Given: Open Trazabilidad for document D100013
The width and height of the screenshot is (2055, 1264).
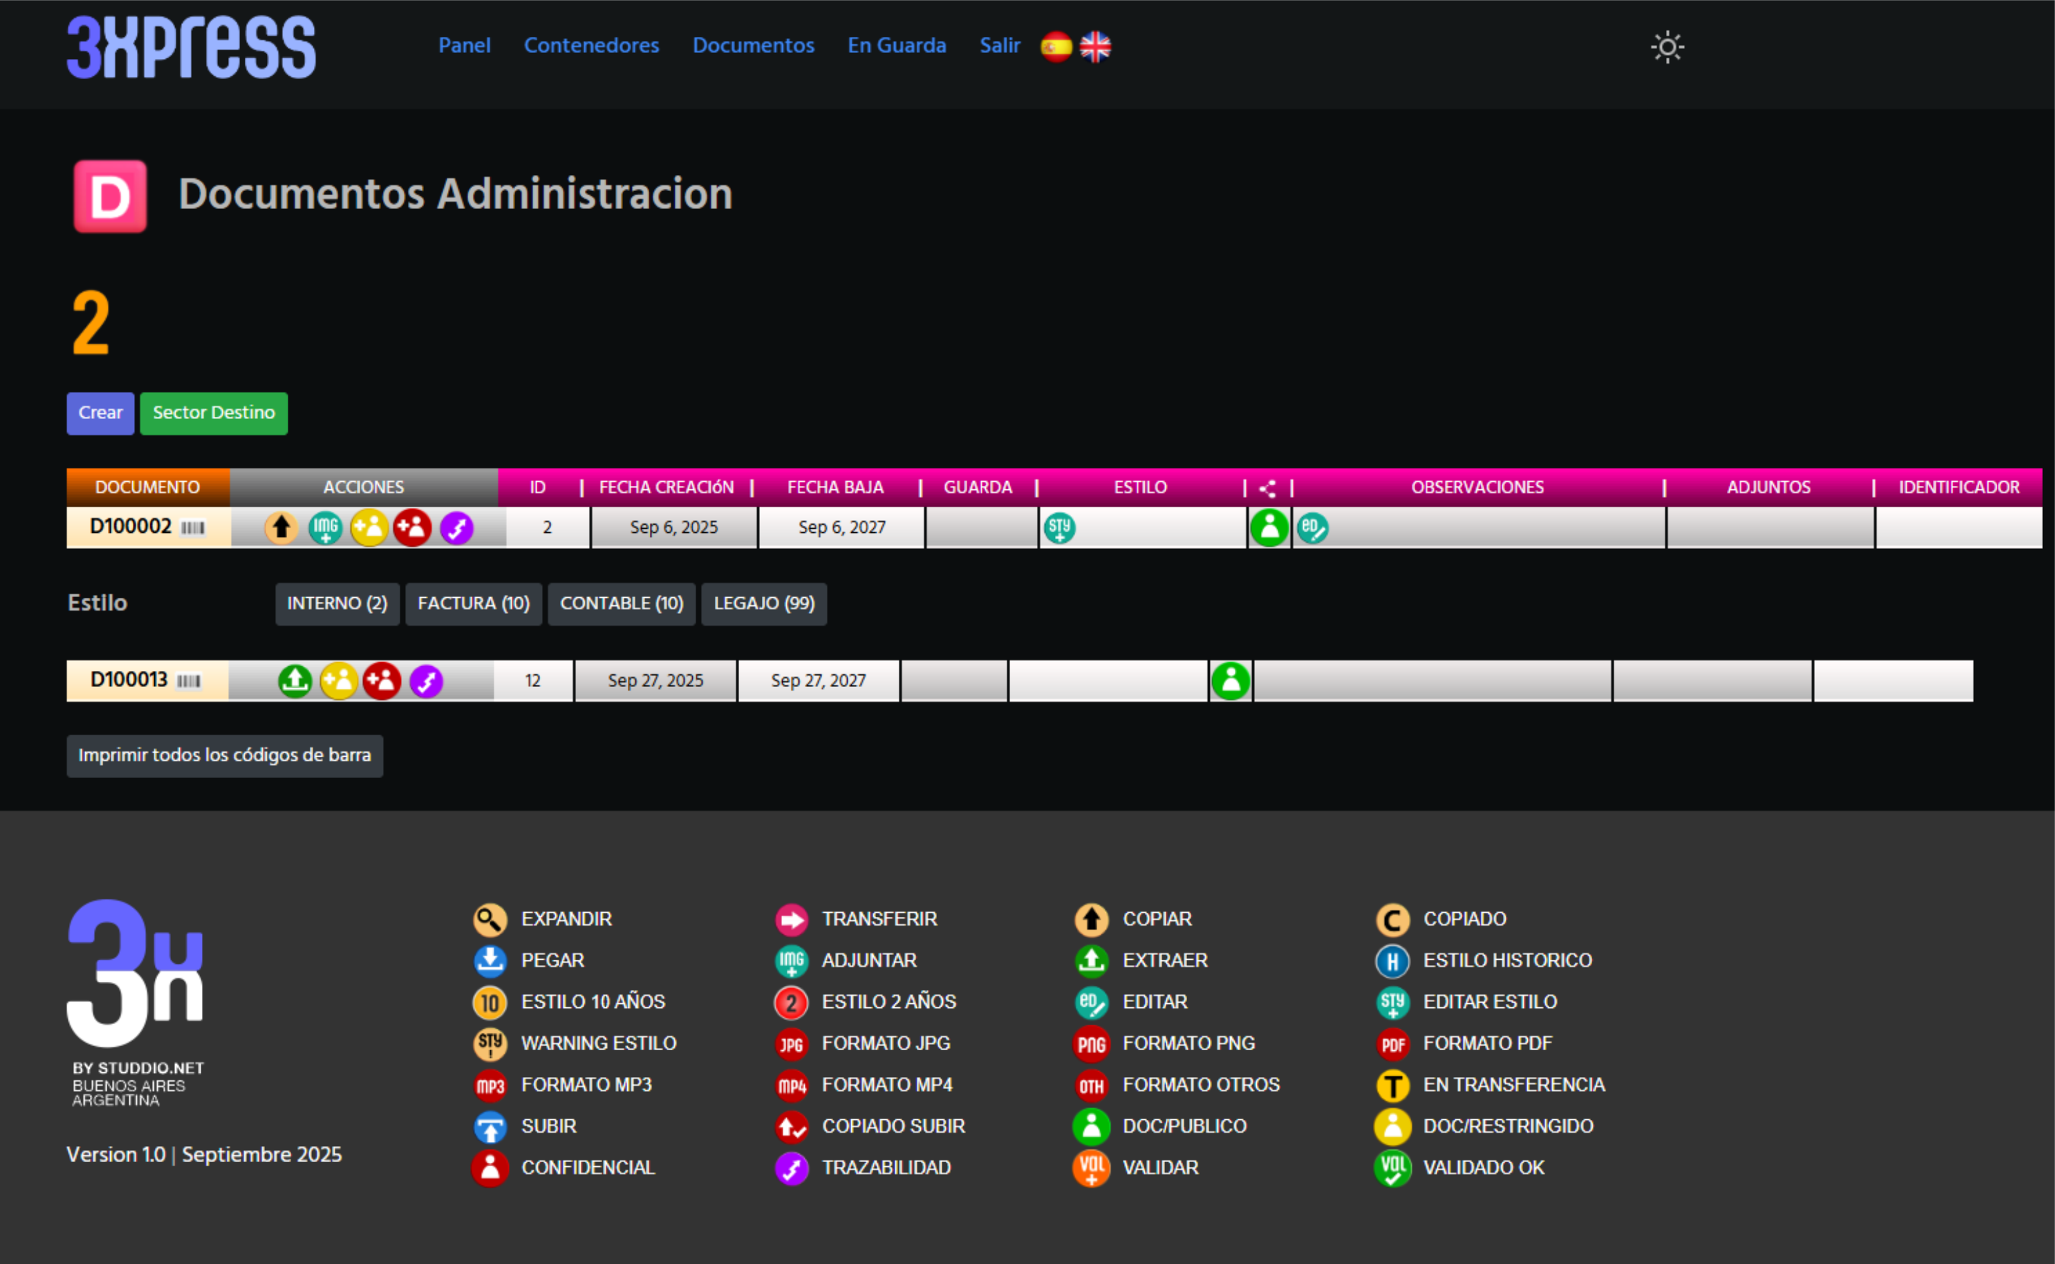Looking at the screenshot, I should click(427, 680).
